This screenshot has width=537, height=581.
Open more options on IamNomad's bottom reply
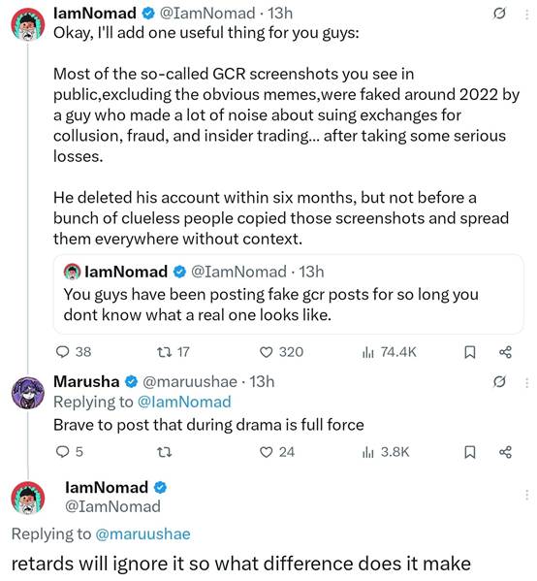[526, 495]
